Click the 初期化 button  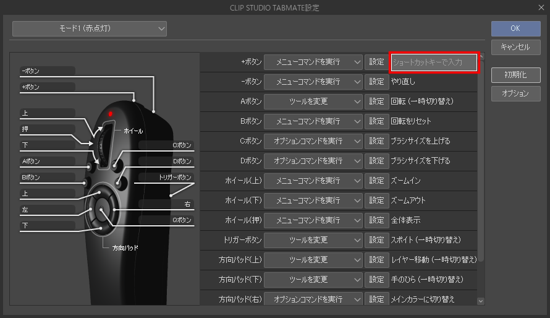point(515,75)
